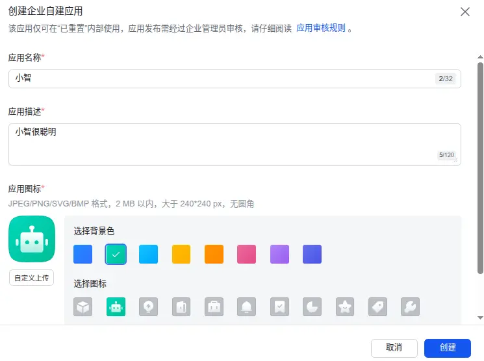This screenshot has width=484, height=361.
Task: Select the bookmark check app icon
Action: point(279,306)
